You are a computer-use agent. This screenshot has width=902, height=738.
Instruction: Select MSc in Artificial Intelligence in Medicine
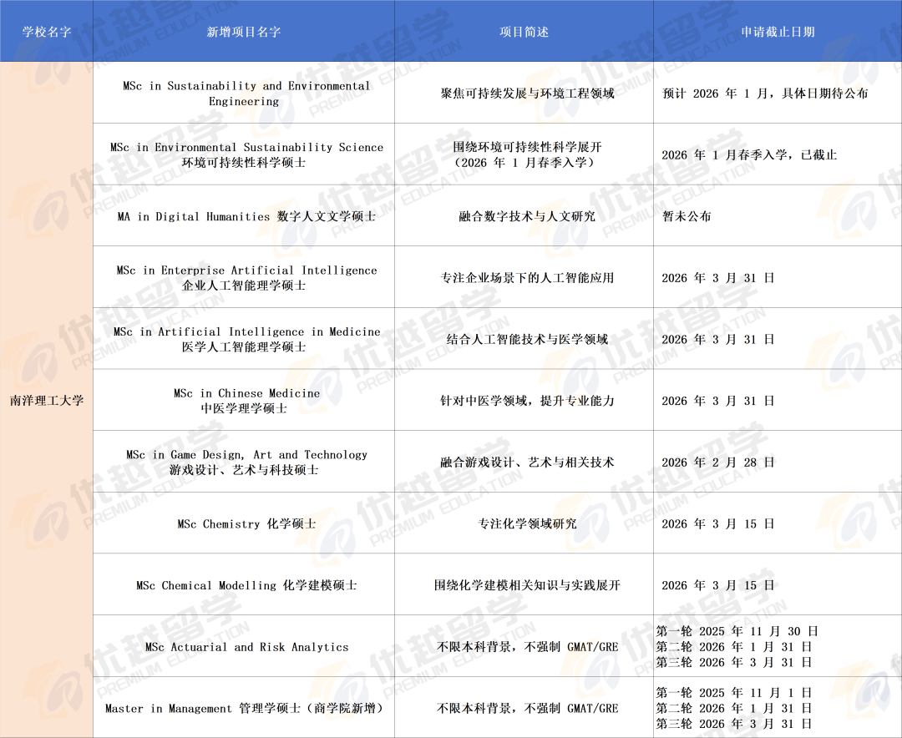click(245, 339)
